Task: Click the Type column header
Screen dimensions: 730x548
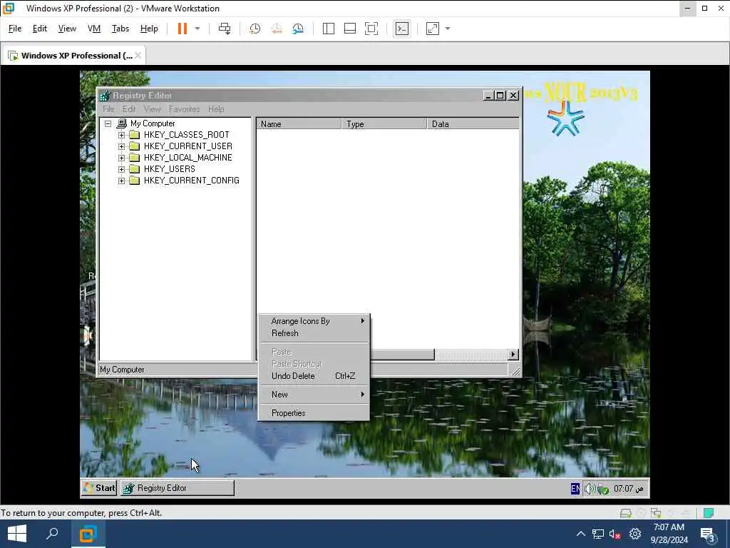Action: point(384,124)
